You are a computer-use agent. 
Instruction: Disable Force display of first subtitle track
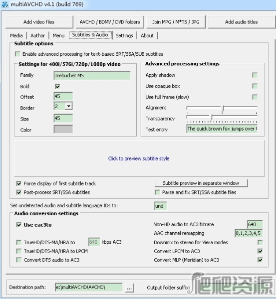tap(19, 183)
